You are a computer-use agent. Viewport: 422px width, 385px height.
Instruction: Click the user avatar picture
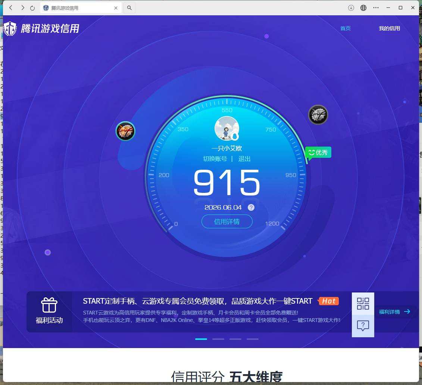click(226, 128)
